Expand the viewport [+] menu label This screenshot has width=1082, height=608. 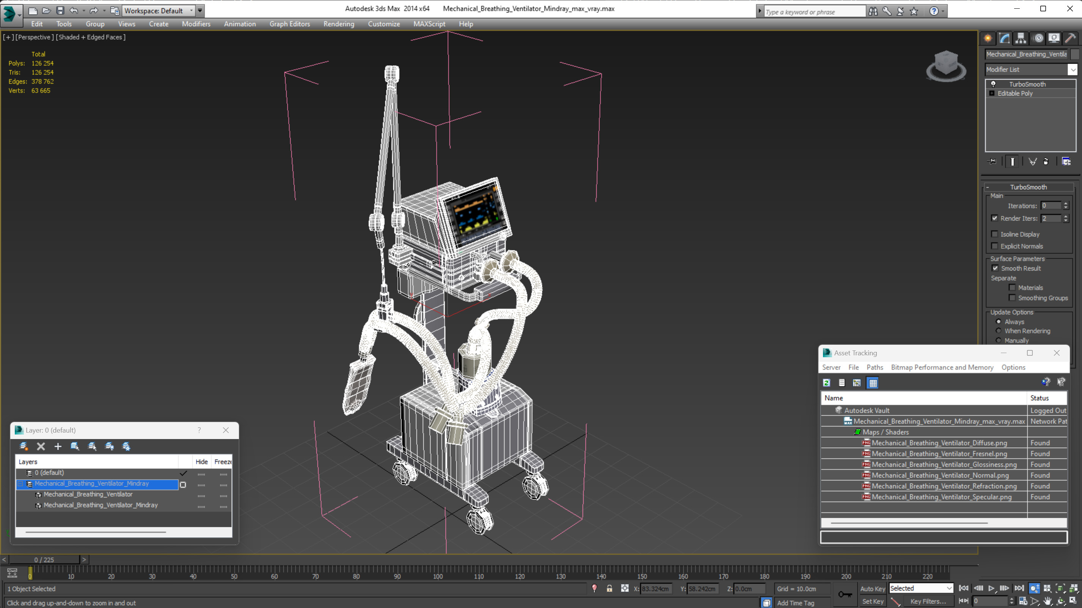pyautogui.click(x=8, y=37)
